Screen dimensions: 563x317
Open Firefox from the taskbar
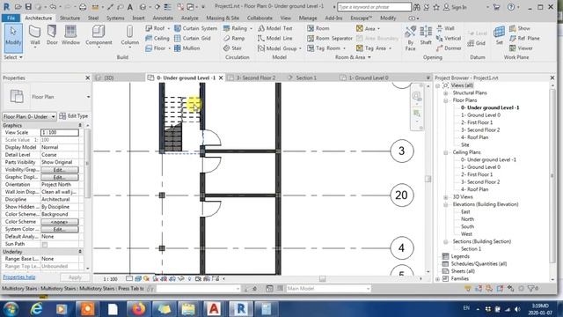coord(138,309)
